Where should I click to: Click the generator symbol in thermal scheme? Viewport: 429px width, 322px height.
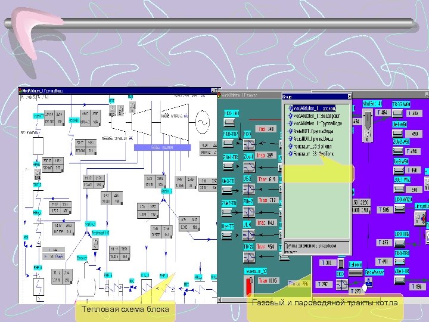pos(203,122)
